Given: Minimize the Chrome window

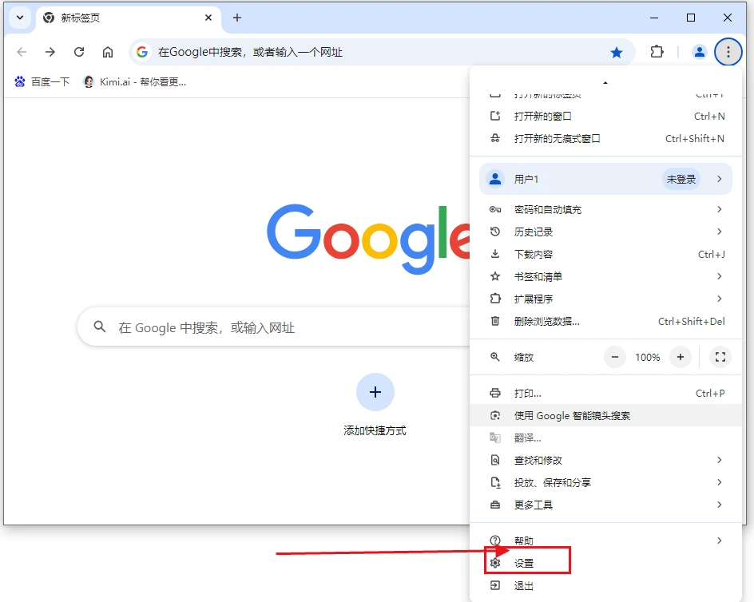Looking at the screenshot, I should 654,18.
